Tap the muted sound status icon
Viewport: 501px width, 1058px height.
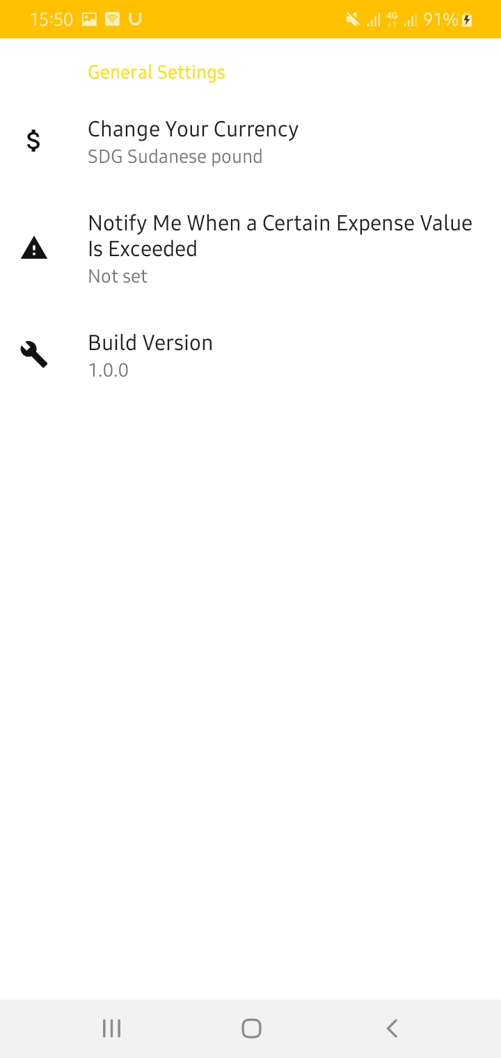point(353,19)
